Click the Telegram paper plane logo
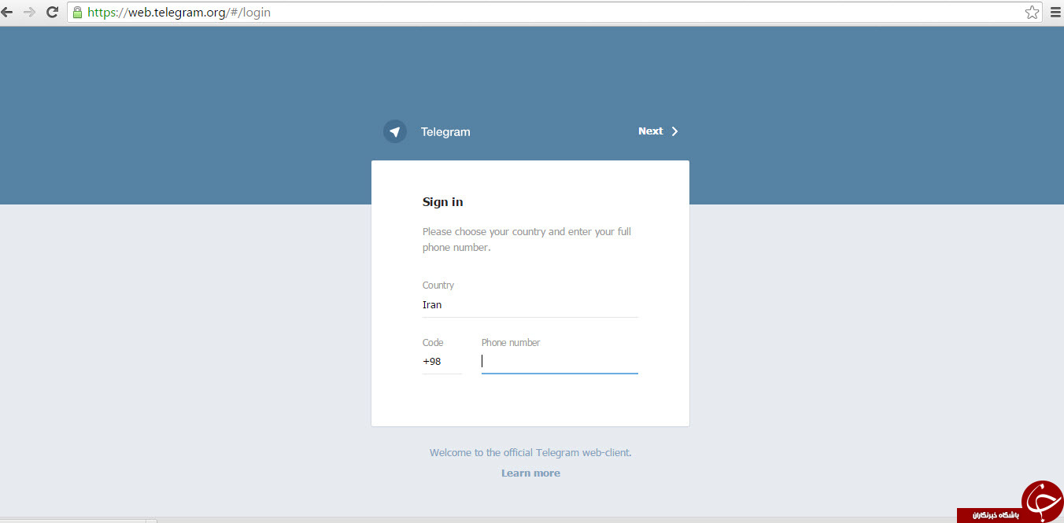The image size is (1064, 523). coord(395,131)
